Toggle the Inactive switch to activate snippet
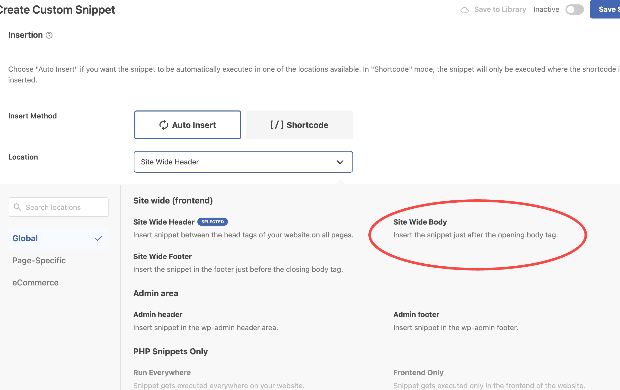620x390 pixels. click(574, 9)
